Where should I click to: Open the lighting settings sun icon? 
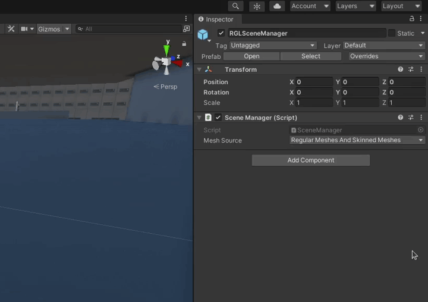coord(257,6)
